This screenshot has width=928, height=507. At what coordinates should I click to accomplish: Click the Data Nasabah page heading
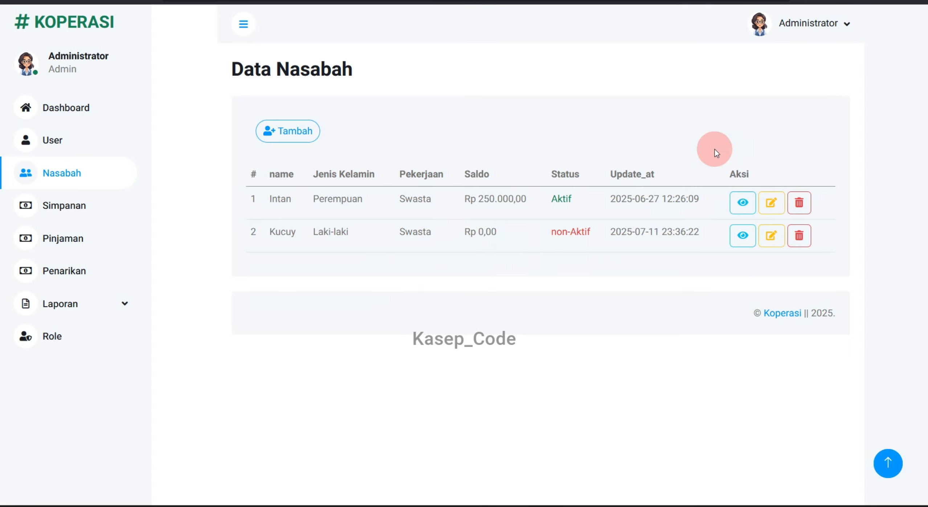pos(292,69)
